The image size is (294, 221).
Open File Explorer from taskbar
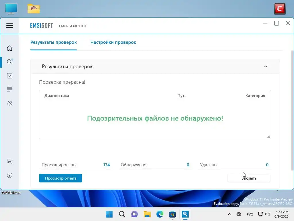coord(147,214)
